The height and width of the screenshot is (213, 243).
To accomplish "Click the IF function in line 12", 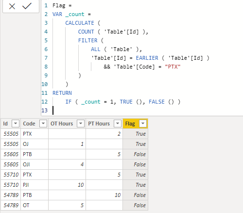I will (69, 102).
